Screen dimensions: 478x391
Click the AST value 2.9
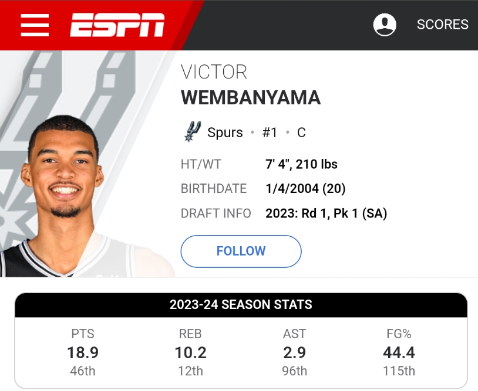[294, 352]
